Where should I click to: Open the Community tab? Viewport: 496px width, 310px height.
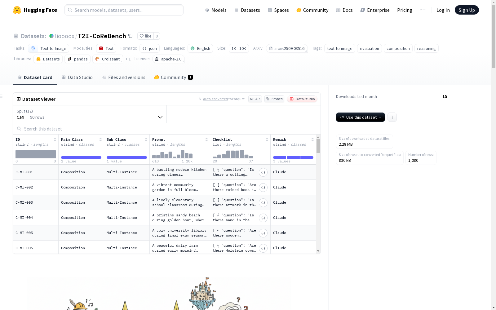point(173,77)
